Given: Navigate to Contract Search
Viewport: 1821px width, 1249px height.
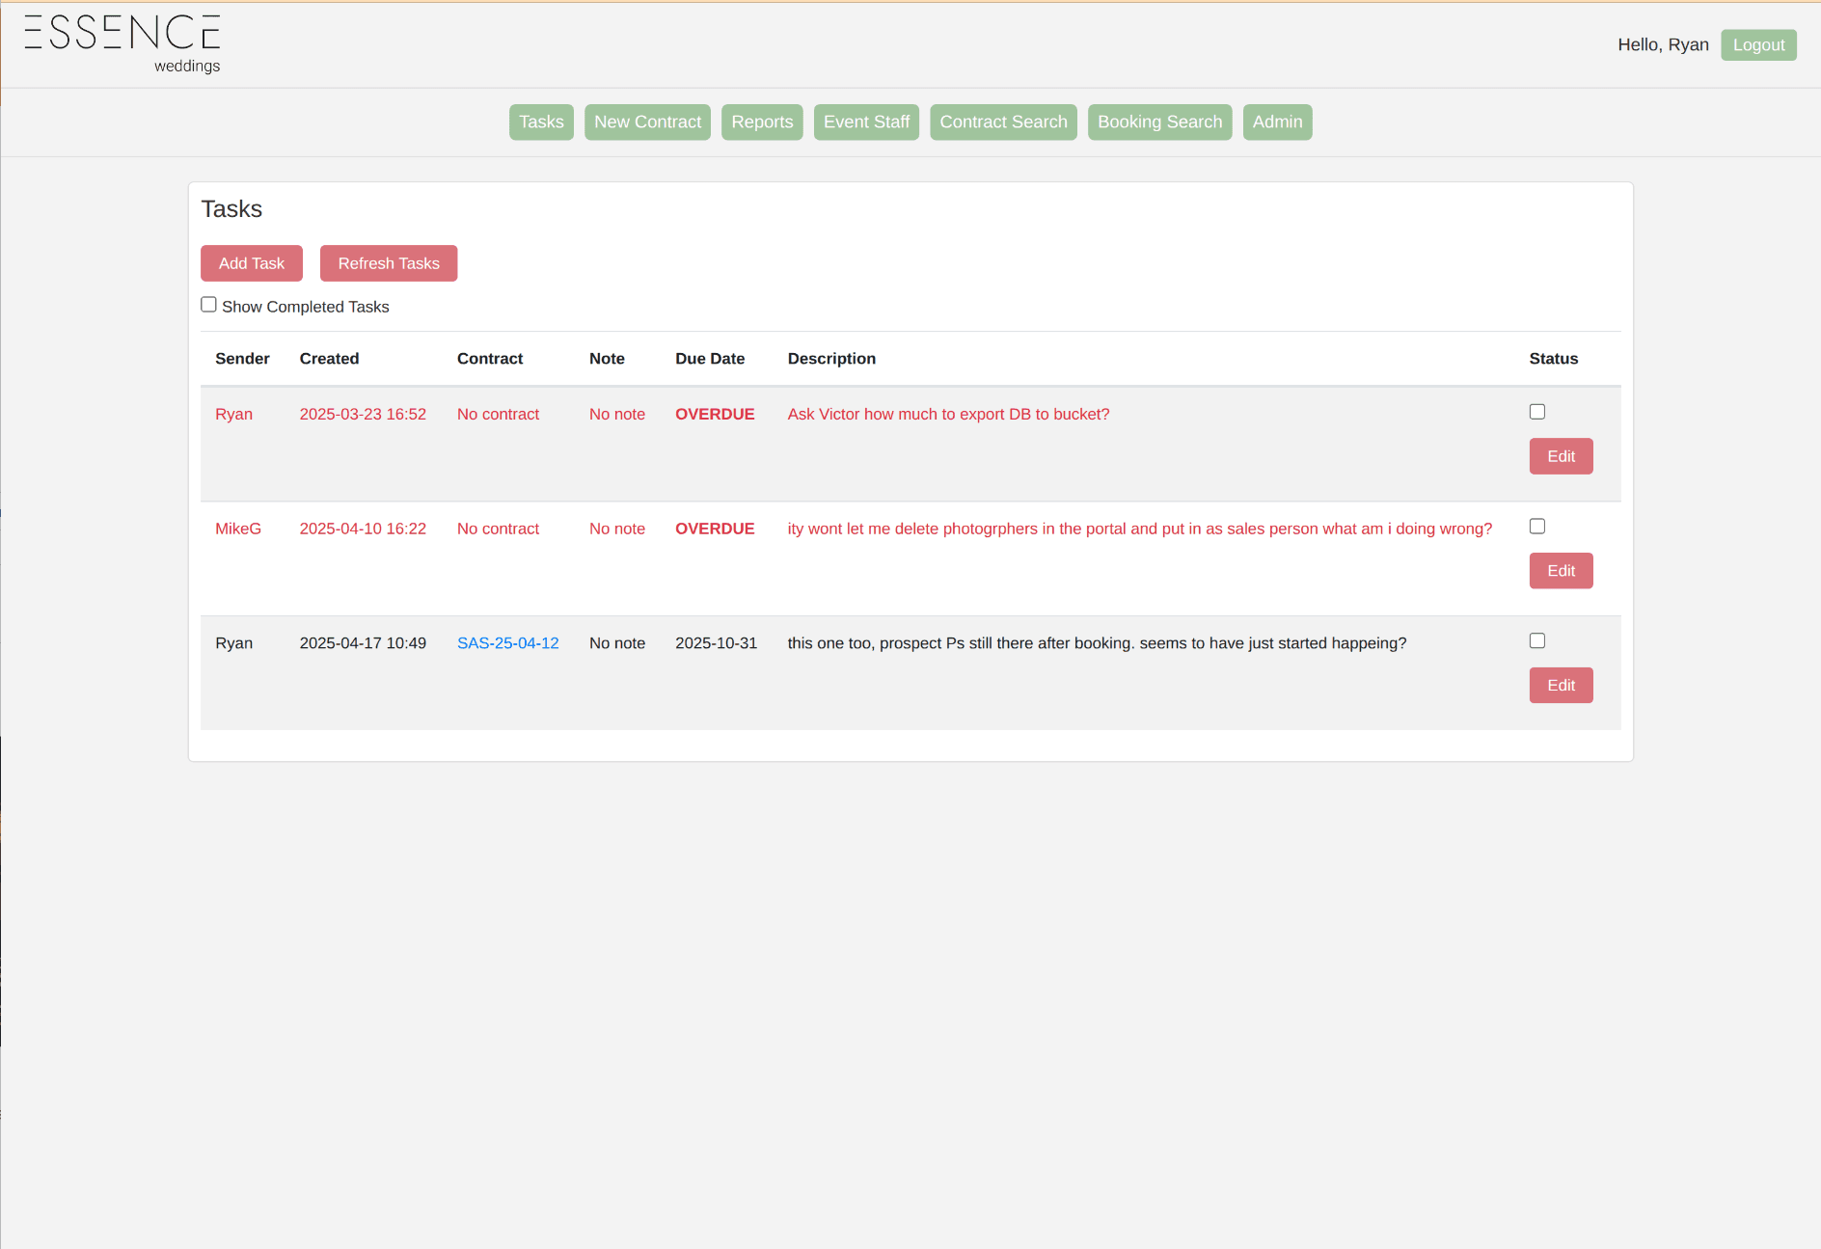Looking at the screenshot, I should point(1003,122).
